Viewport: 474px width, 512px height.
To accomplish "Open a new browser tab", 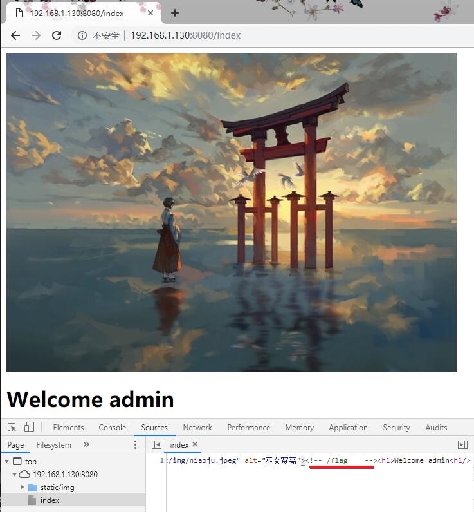I will tap(174, 13).
